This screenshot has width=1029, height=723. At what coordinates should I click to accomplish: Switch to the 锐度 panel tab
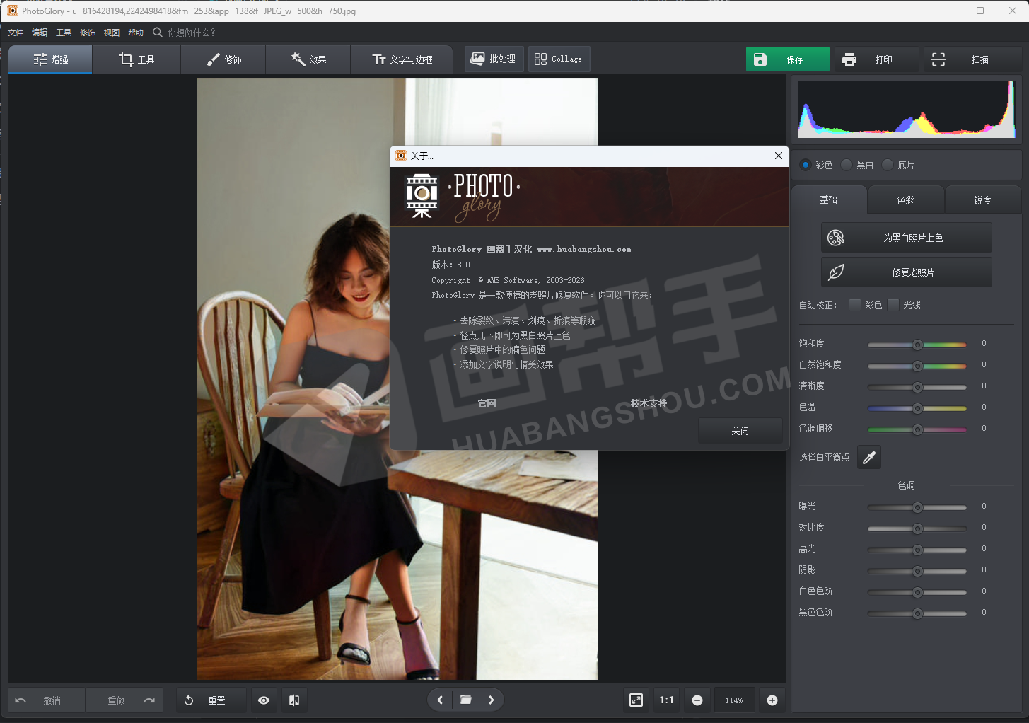click(x=983, y=200)
